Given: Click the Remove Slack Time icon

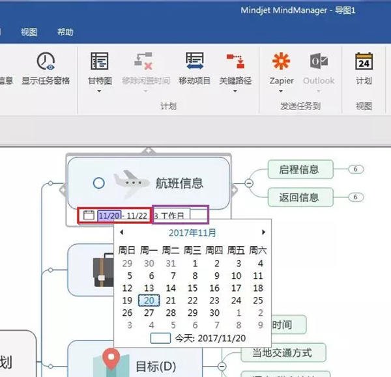Looking at the screenshot, I should point(143,61).
